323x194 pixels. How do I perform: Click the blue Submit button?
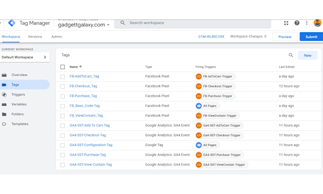[x=311, y=37]
